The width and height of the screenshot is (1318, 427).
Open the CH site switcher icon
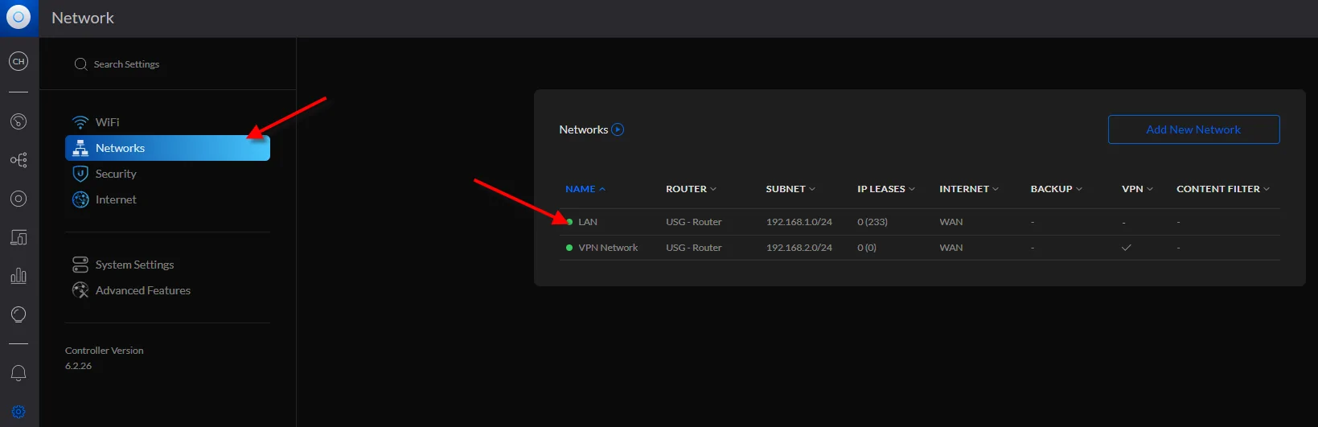pyautogui.click(x=18, y=61)
